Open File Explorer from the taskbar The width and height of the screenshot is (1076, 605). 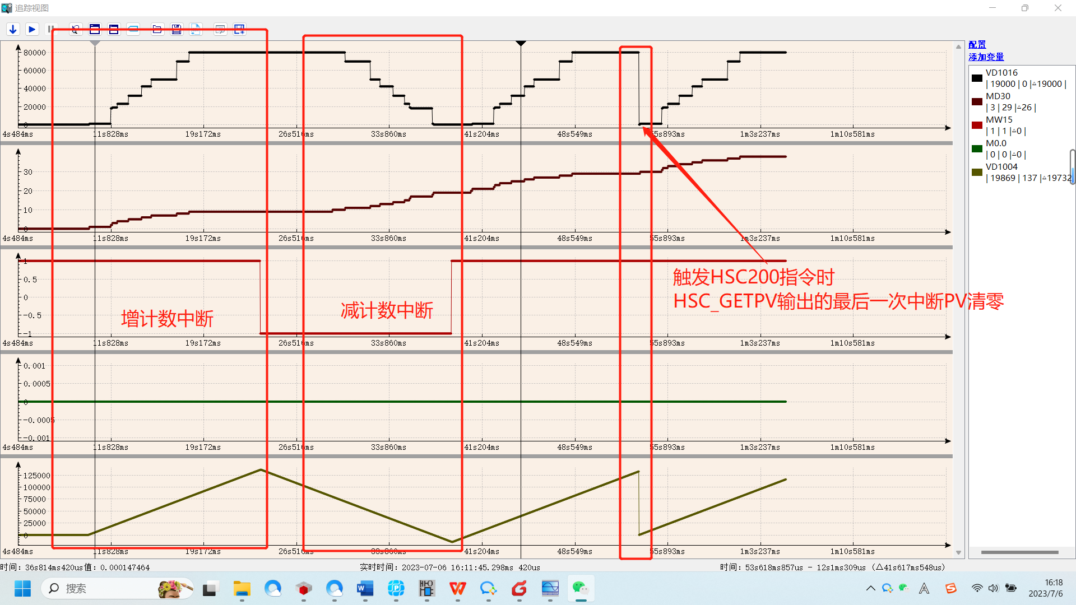(x=242, y=589)
